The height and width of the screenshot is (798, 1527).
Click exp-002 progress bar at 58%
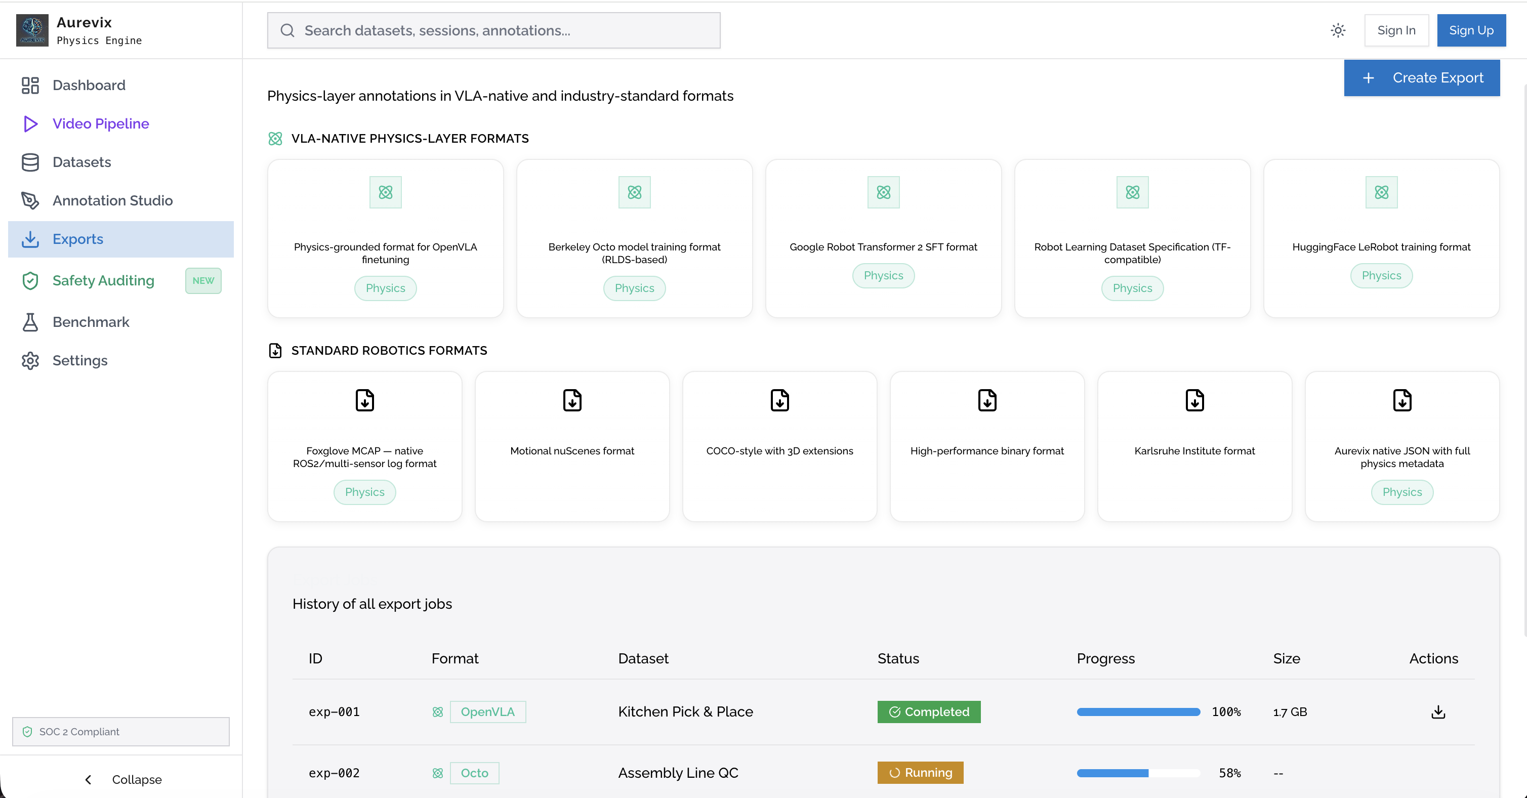(1138, 773)
